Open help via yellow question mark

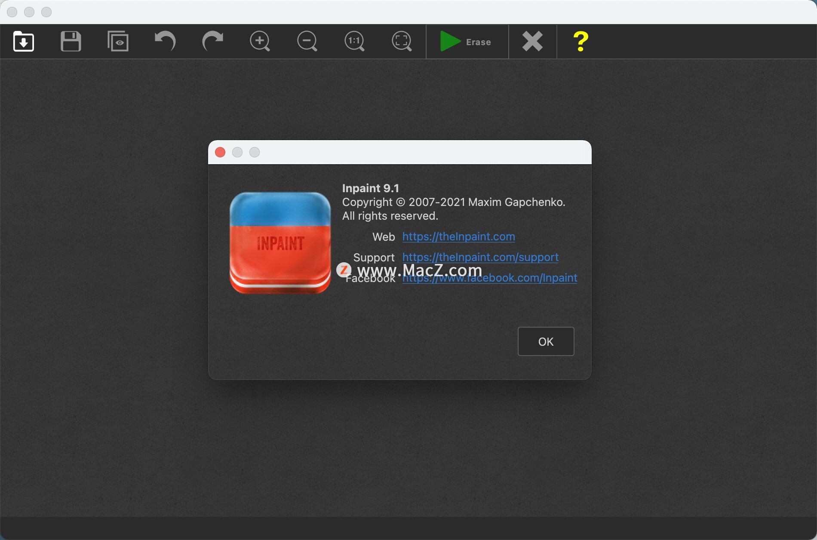(580, 42)
